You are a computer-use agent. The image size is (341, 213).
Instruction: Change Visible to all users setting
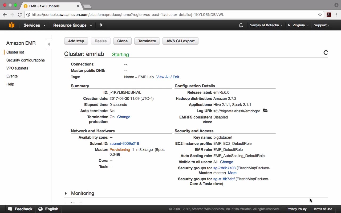226,162
